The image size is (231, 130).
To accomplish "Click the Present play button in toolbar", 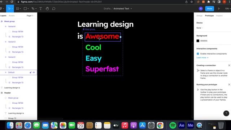I will point(219,9).
